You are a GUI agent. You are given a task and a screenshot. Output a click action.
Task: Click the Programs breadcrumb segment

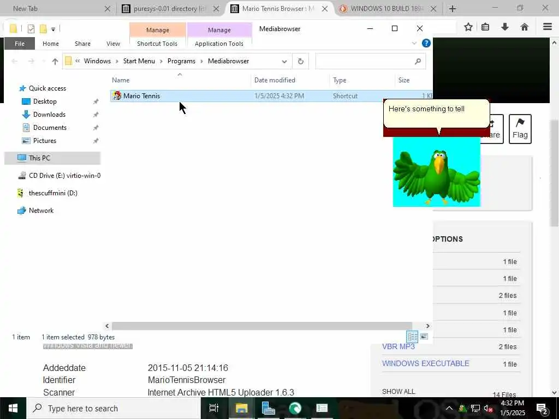(181, 61)
